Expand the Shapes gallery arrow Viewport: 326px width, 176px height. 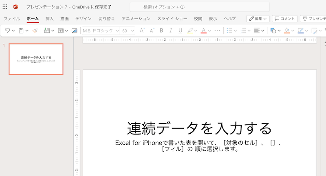pyautogui.click(x=279, y=30)
